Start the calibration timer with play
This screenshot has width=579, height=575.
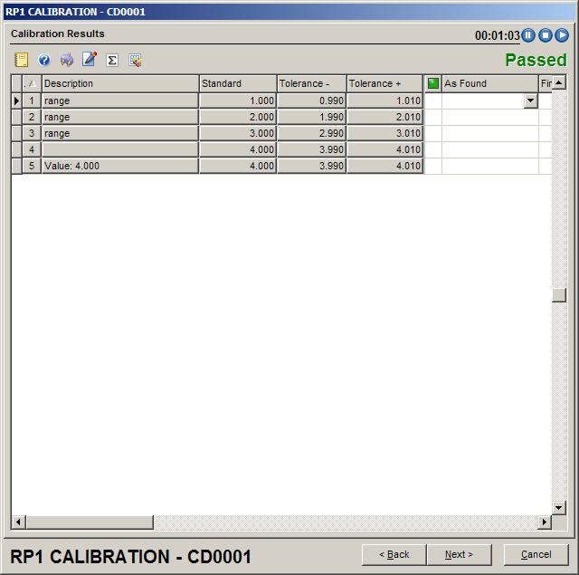562,35
